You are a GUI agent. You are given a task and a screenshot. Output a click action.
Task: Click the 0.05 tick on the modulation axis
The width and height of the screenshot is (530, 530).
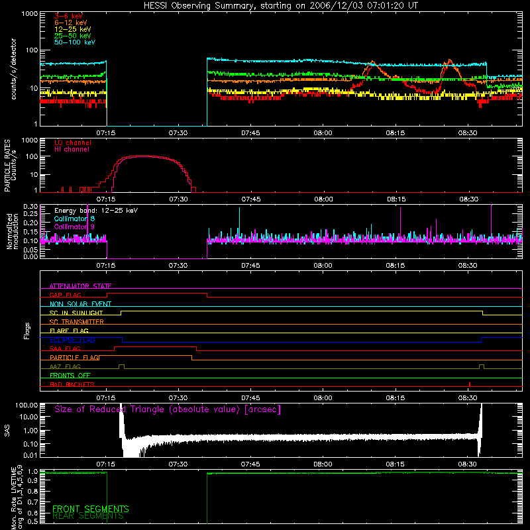30,250
